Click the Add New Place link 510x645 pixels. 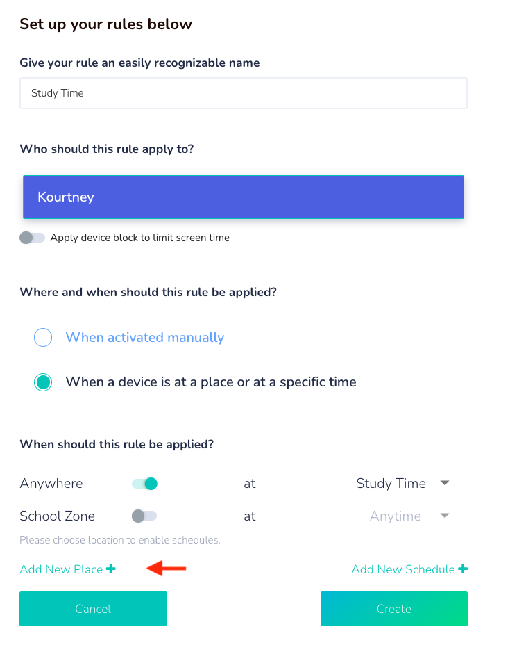pos(61,569)
